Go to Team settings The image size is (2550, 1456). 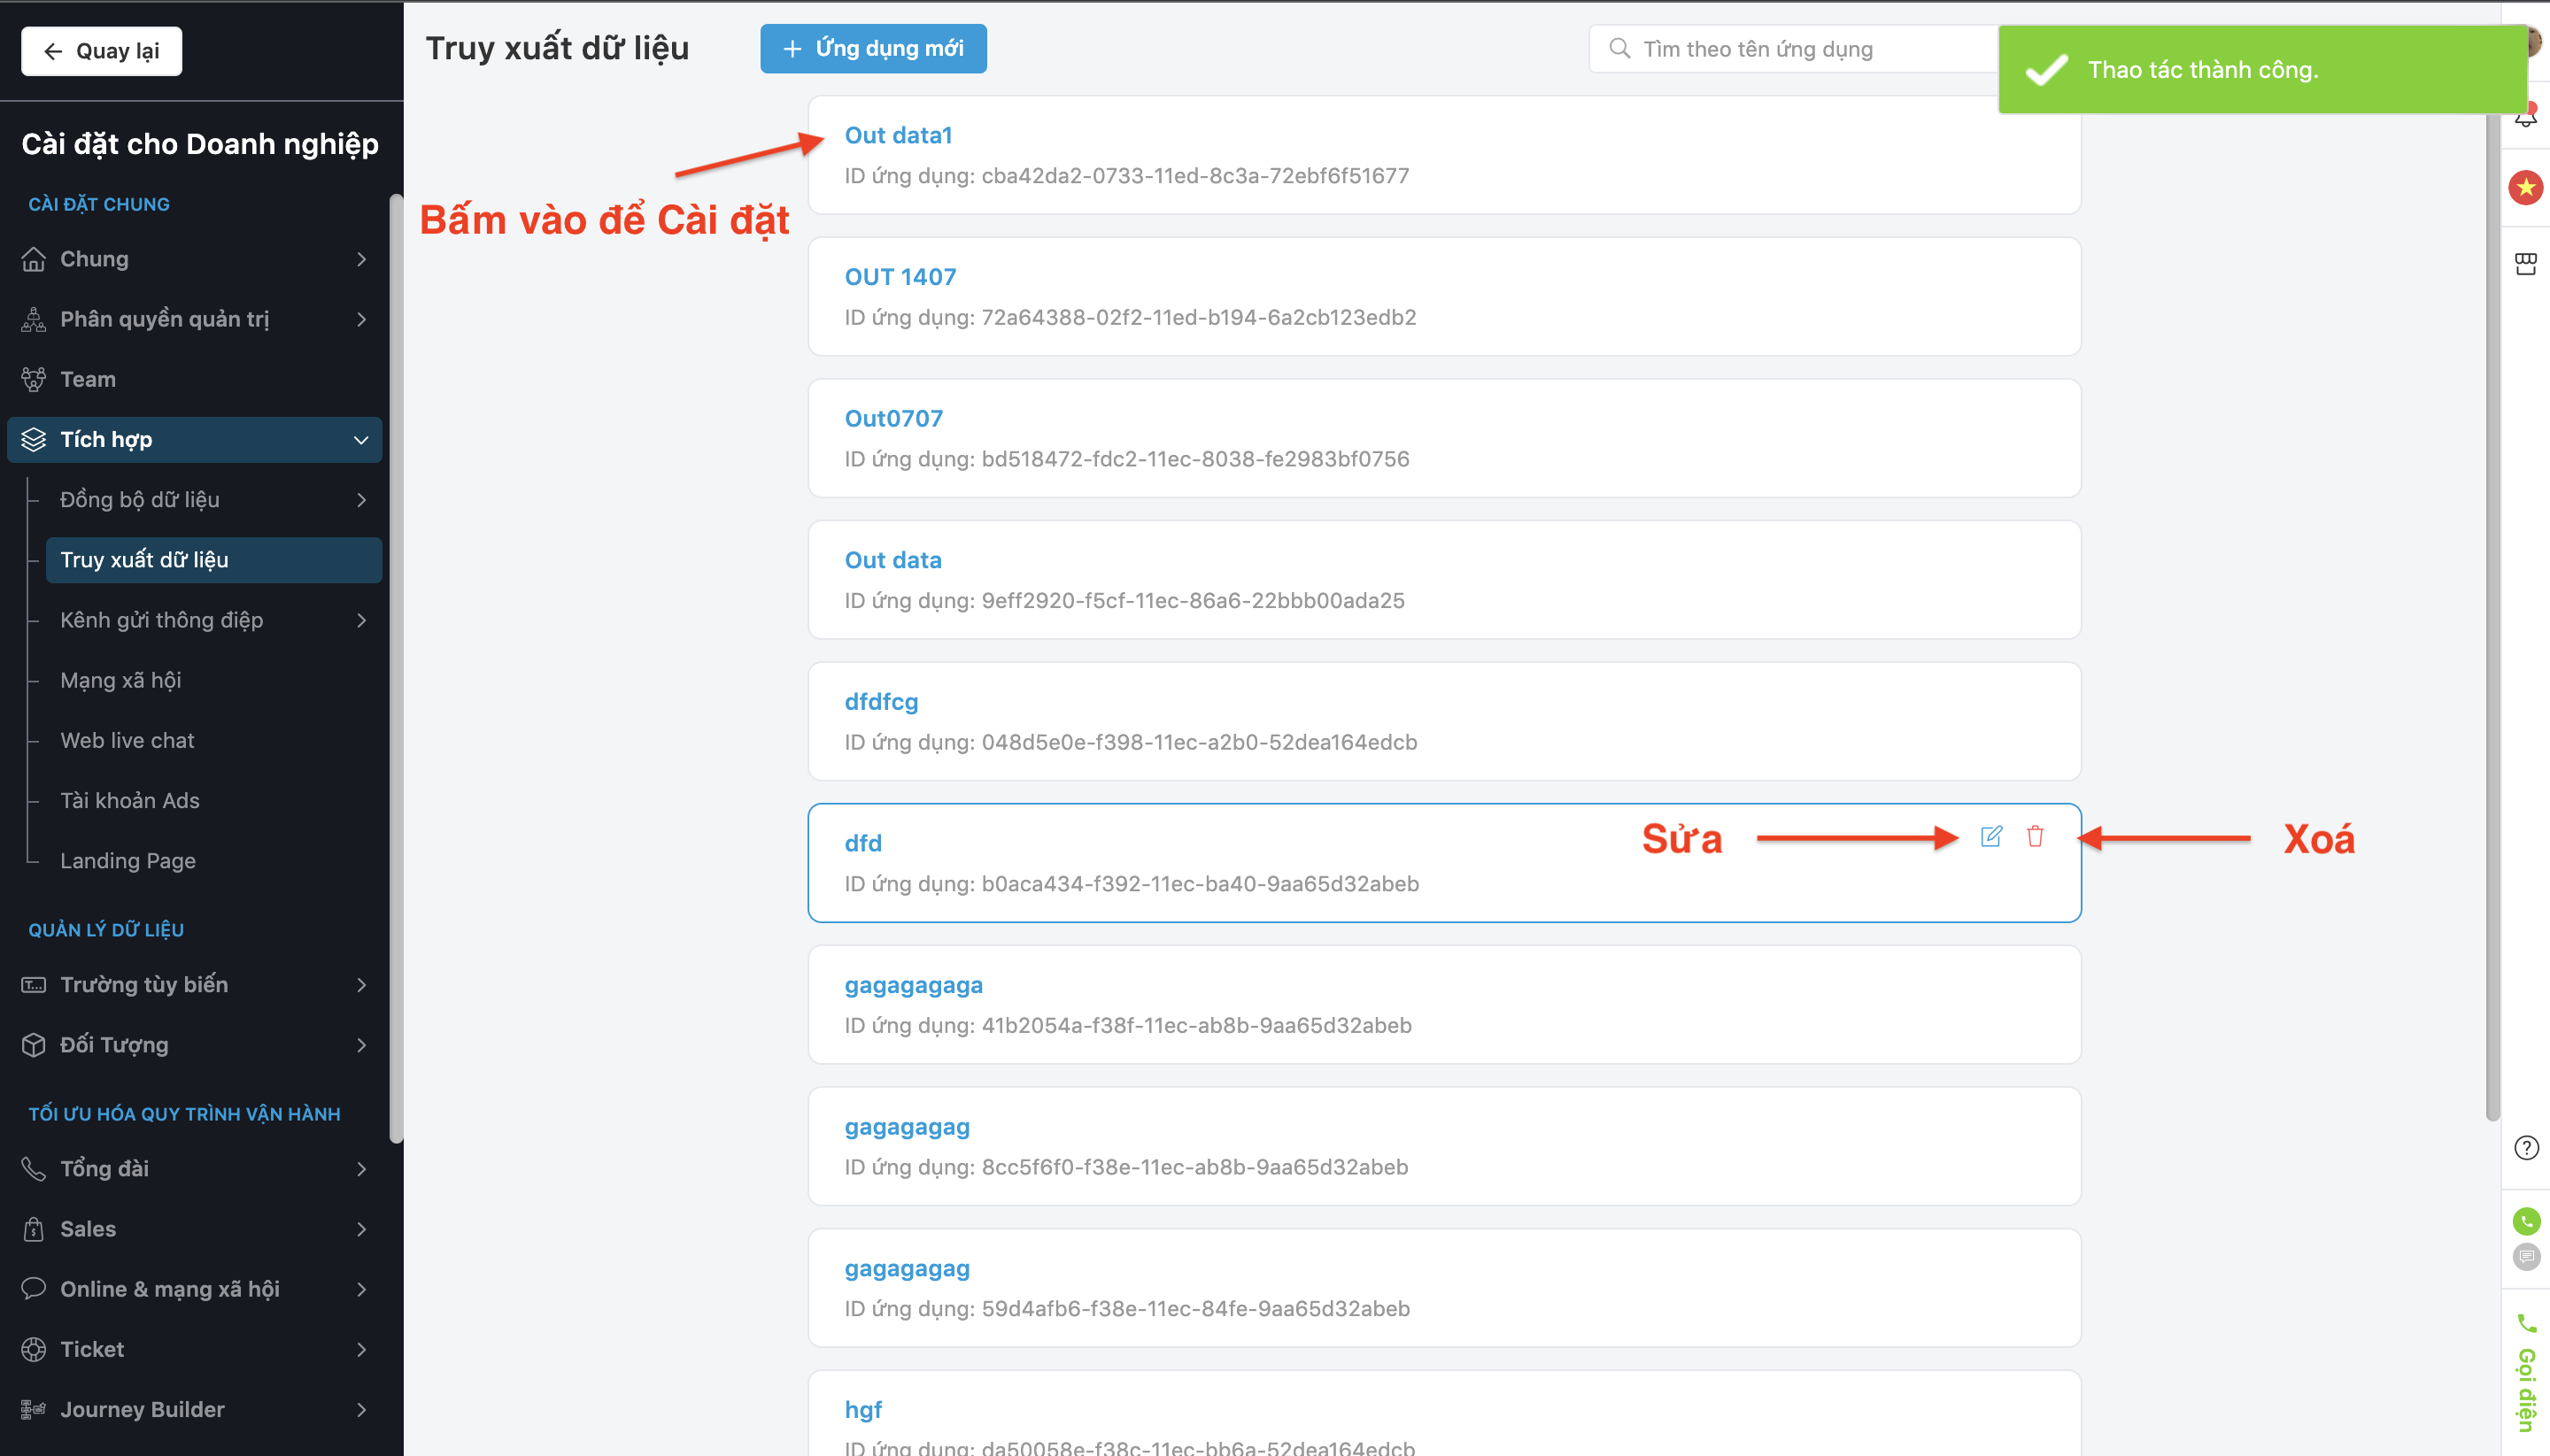88,379
